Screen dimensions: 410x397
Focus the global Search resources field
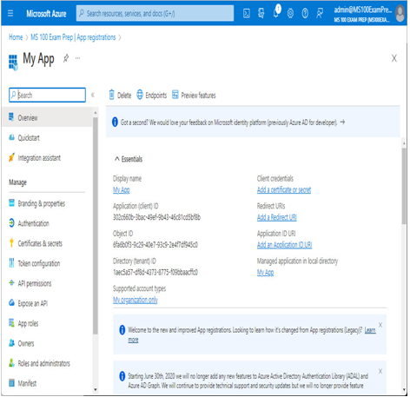click(155, 13)
